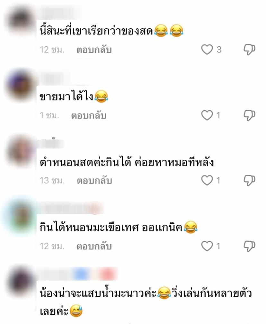
Task: Dislike the ตำหนอนสด comment
Action: (250, 180)
